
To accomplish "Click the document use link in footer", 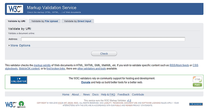I will tap(131, 103).
